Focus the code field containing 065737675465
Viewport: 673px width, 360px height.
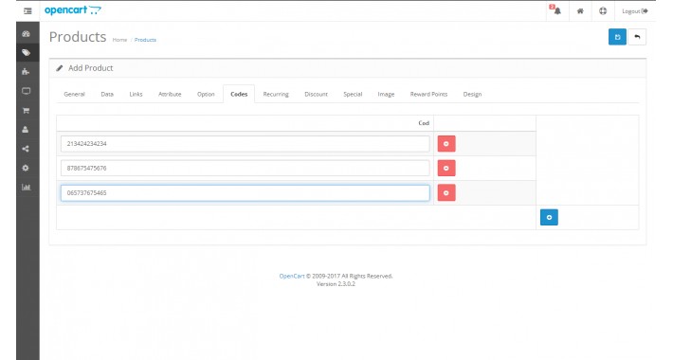[x=246, y=193]
